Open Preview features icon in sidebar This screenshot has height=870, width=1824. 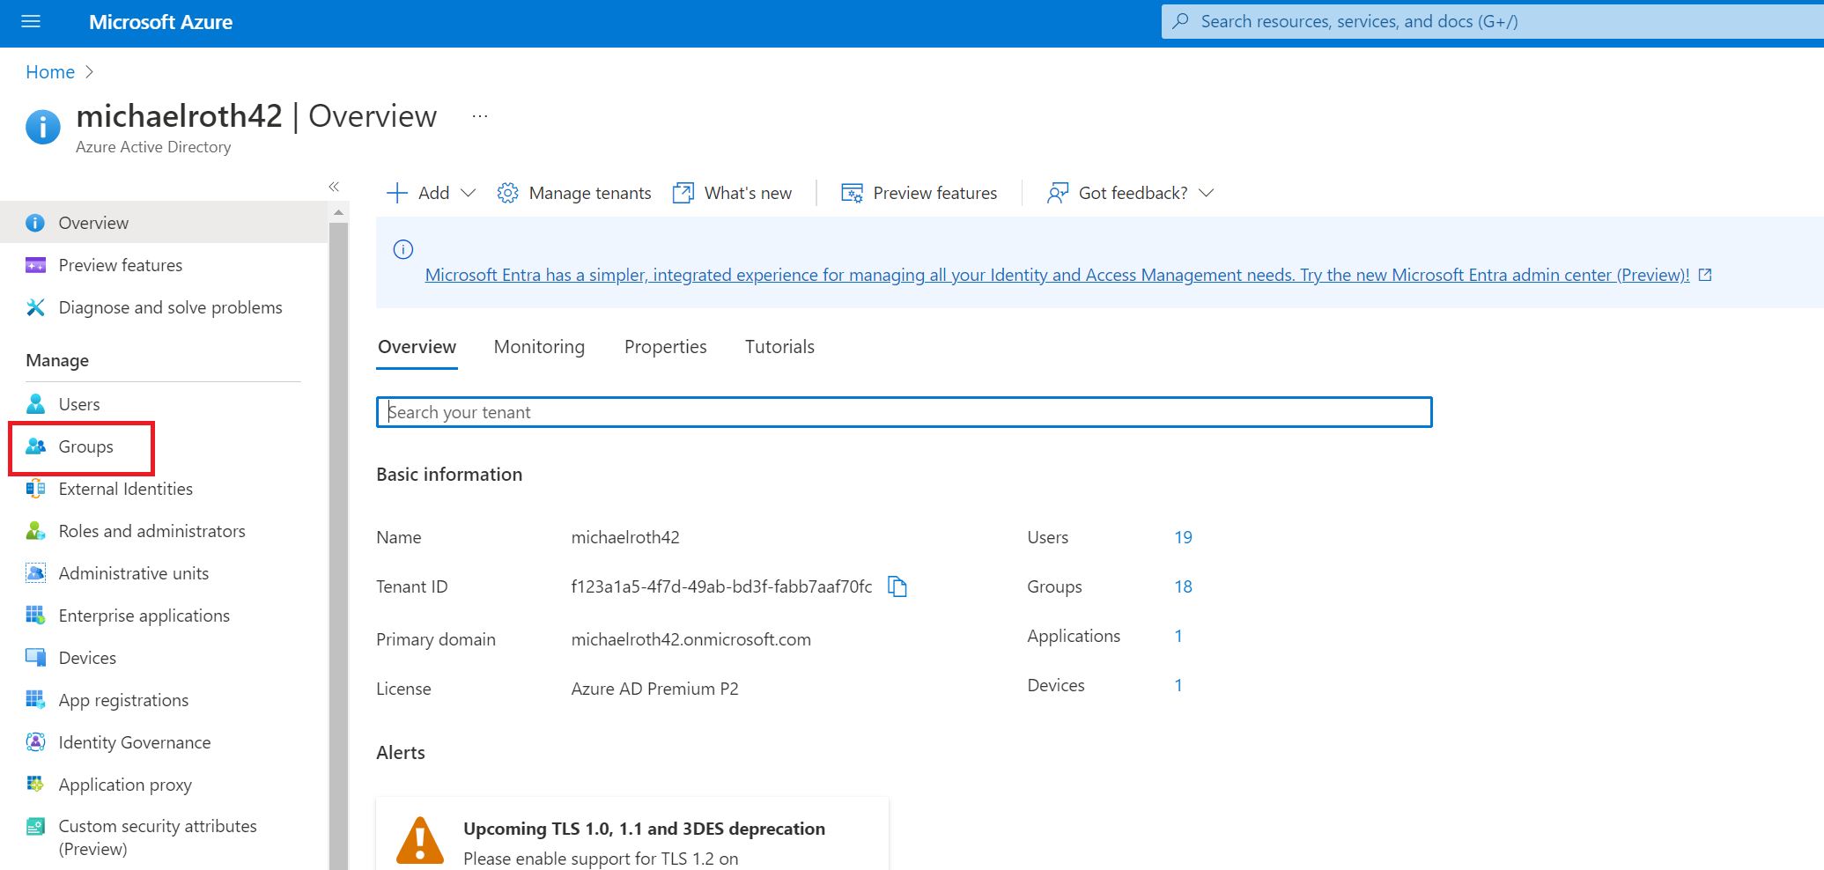(35, 265)
